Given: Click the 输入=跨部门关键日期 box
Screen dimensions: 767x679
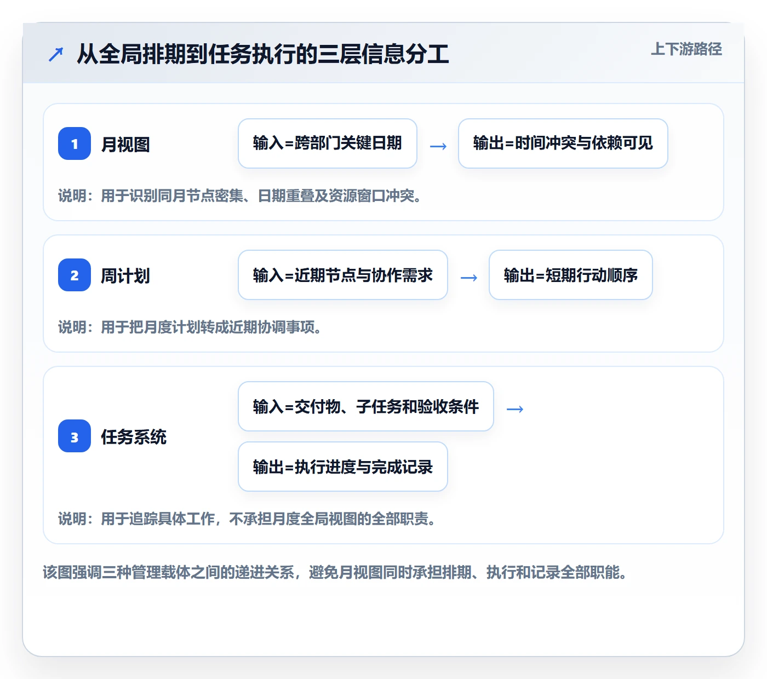Looking at the screenshot, I should 328,143.
